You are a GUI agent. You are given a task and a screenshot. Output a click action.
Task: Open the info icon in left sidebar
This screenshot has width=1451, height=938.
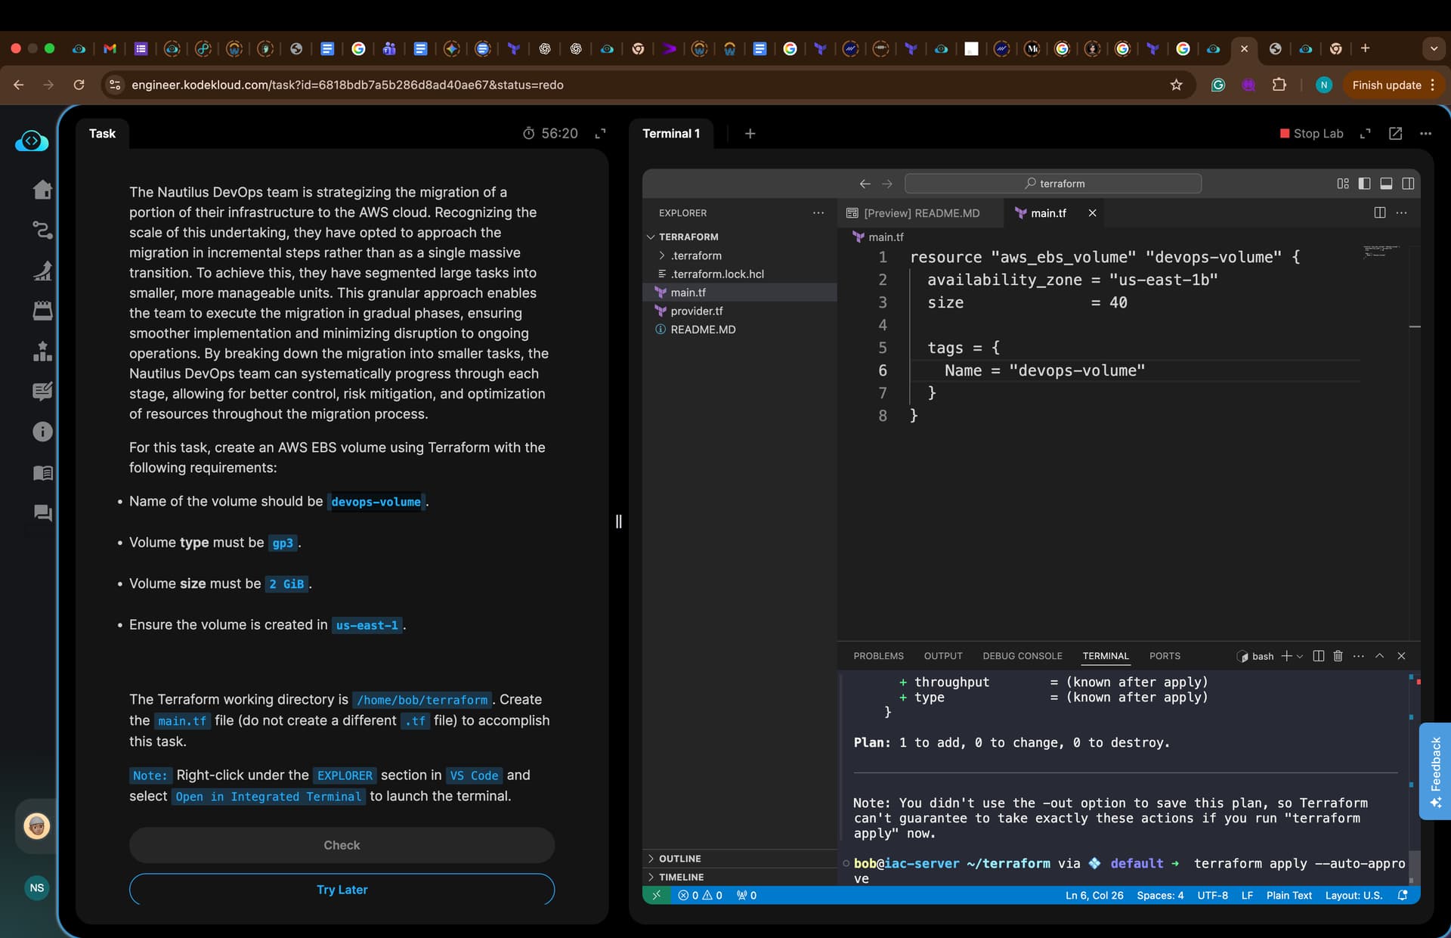point(42,432)
